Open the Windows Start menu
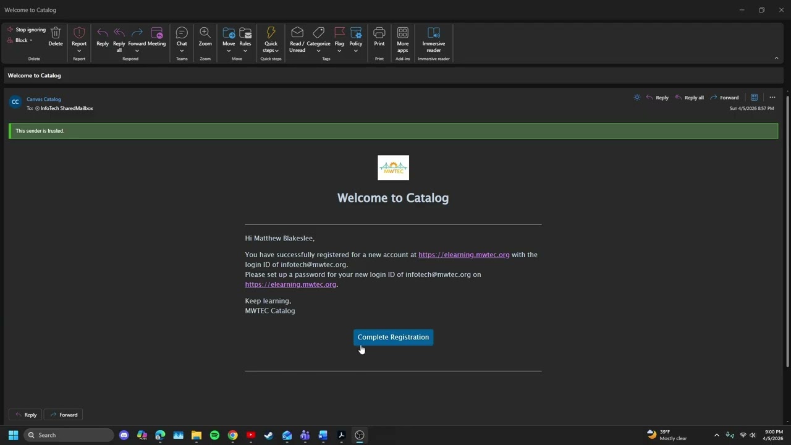Viewport: 791px width, 445px height. pyautogui.click(x=13, y=435)
